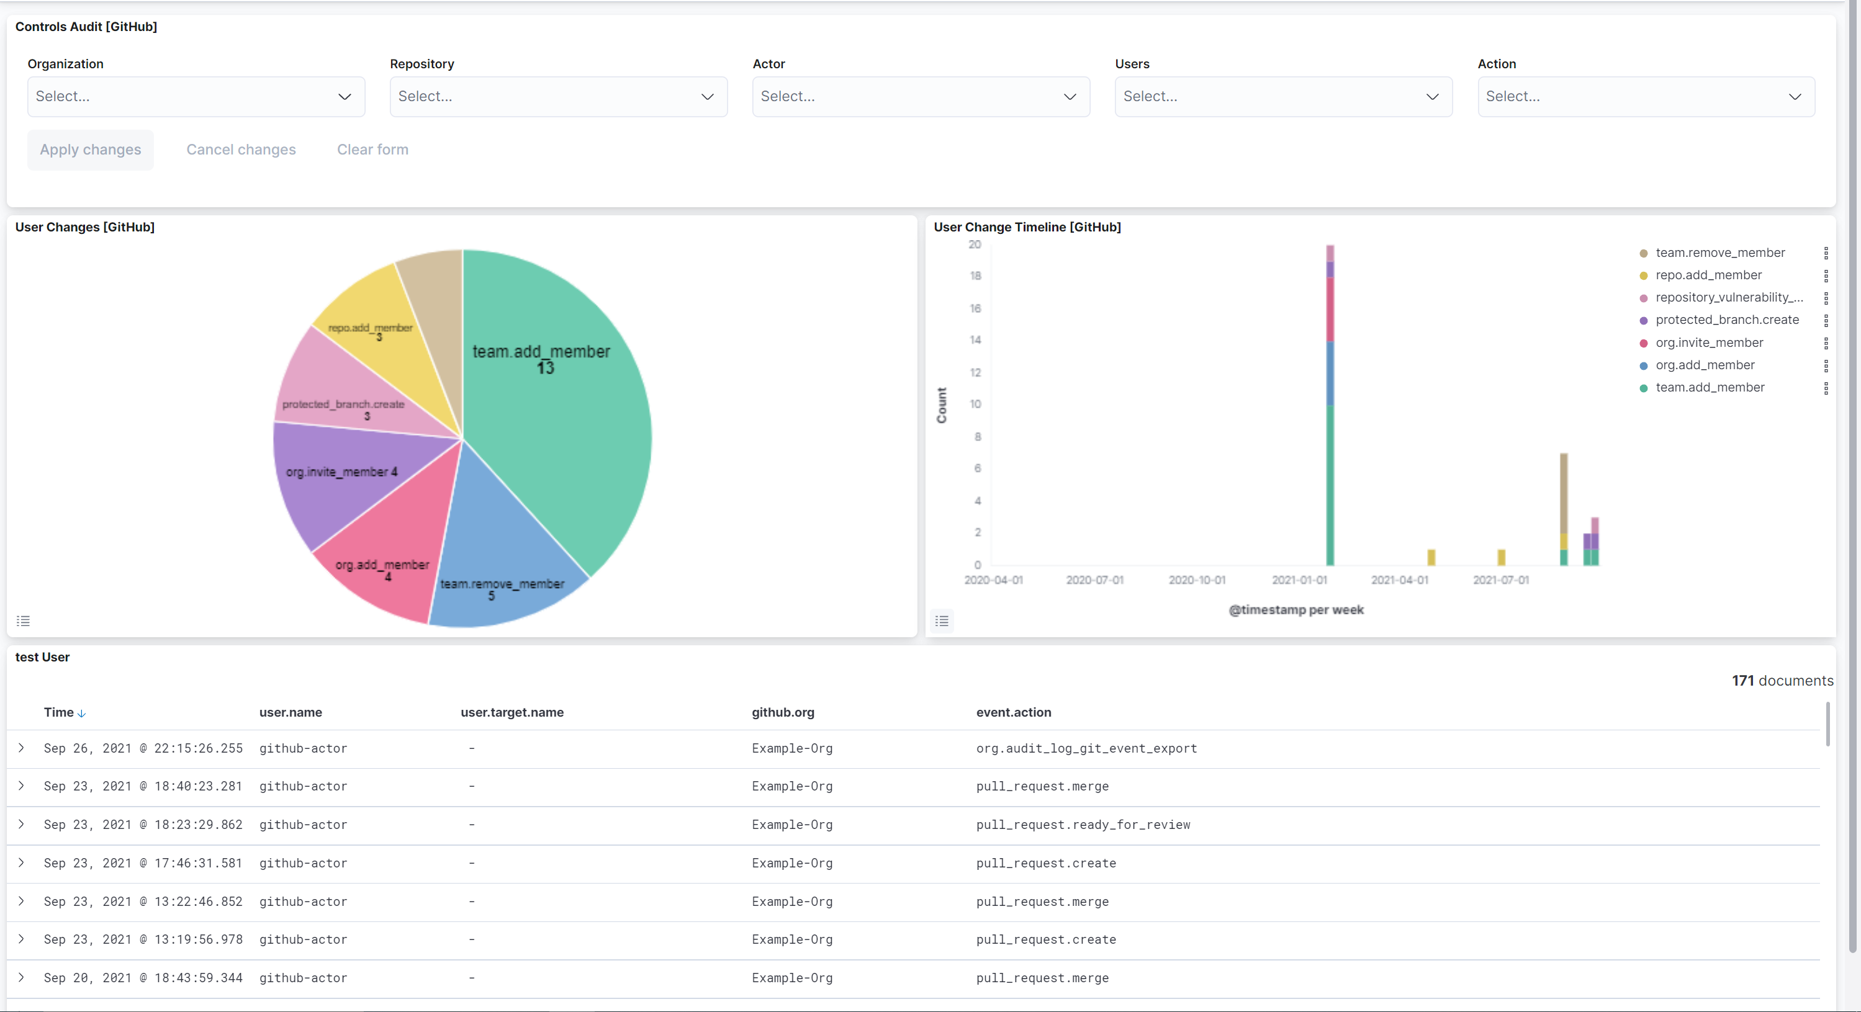Open options for protected_branch.create legend entry
This screenshot has width=1861, height=1012.
point(1826,320)
